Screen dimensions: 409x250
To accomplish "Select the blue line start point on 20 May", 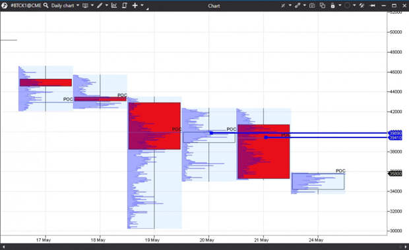I will 211,133.
